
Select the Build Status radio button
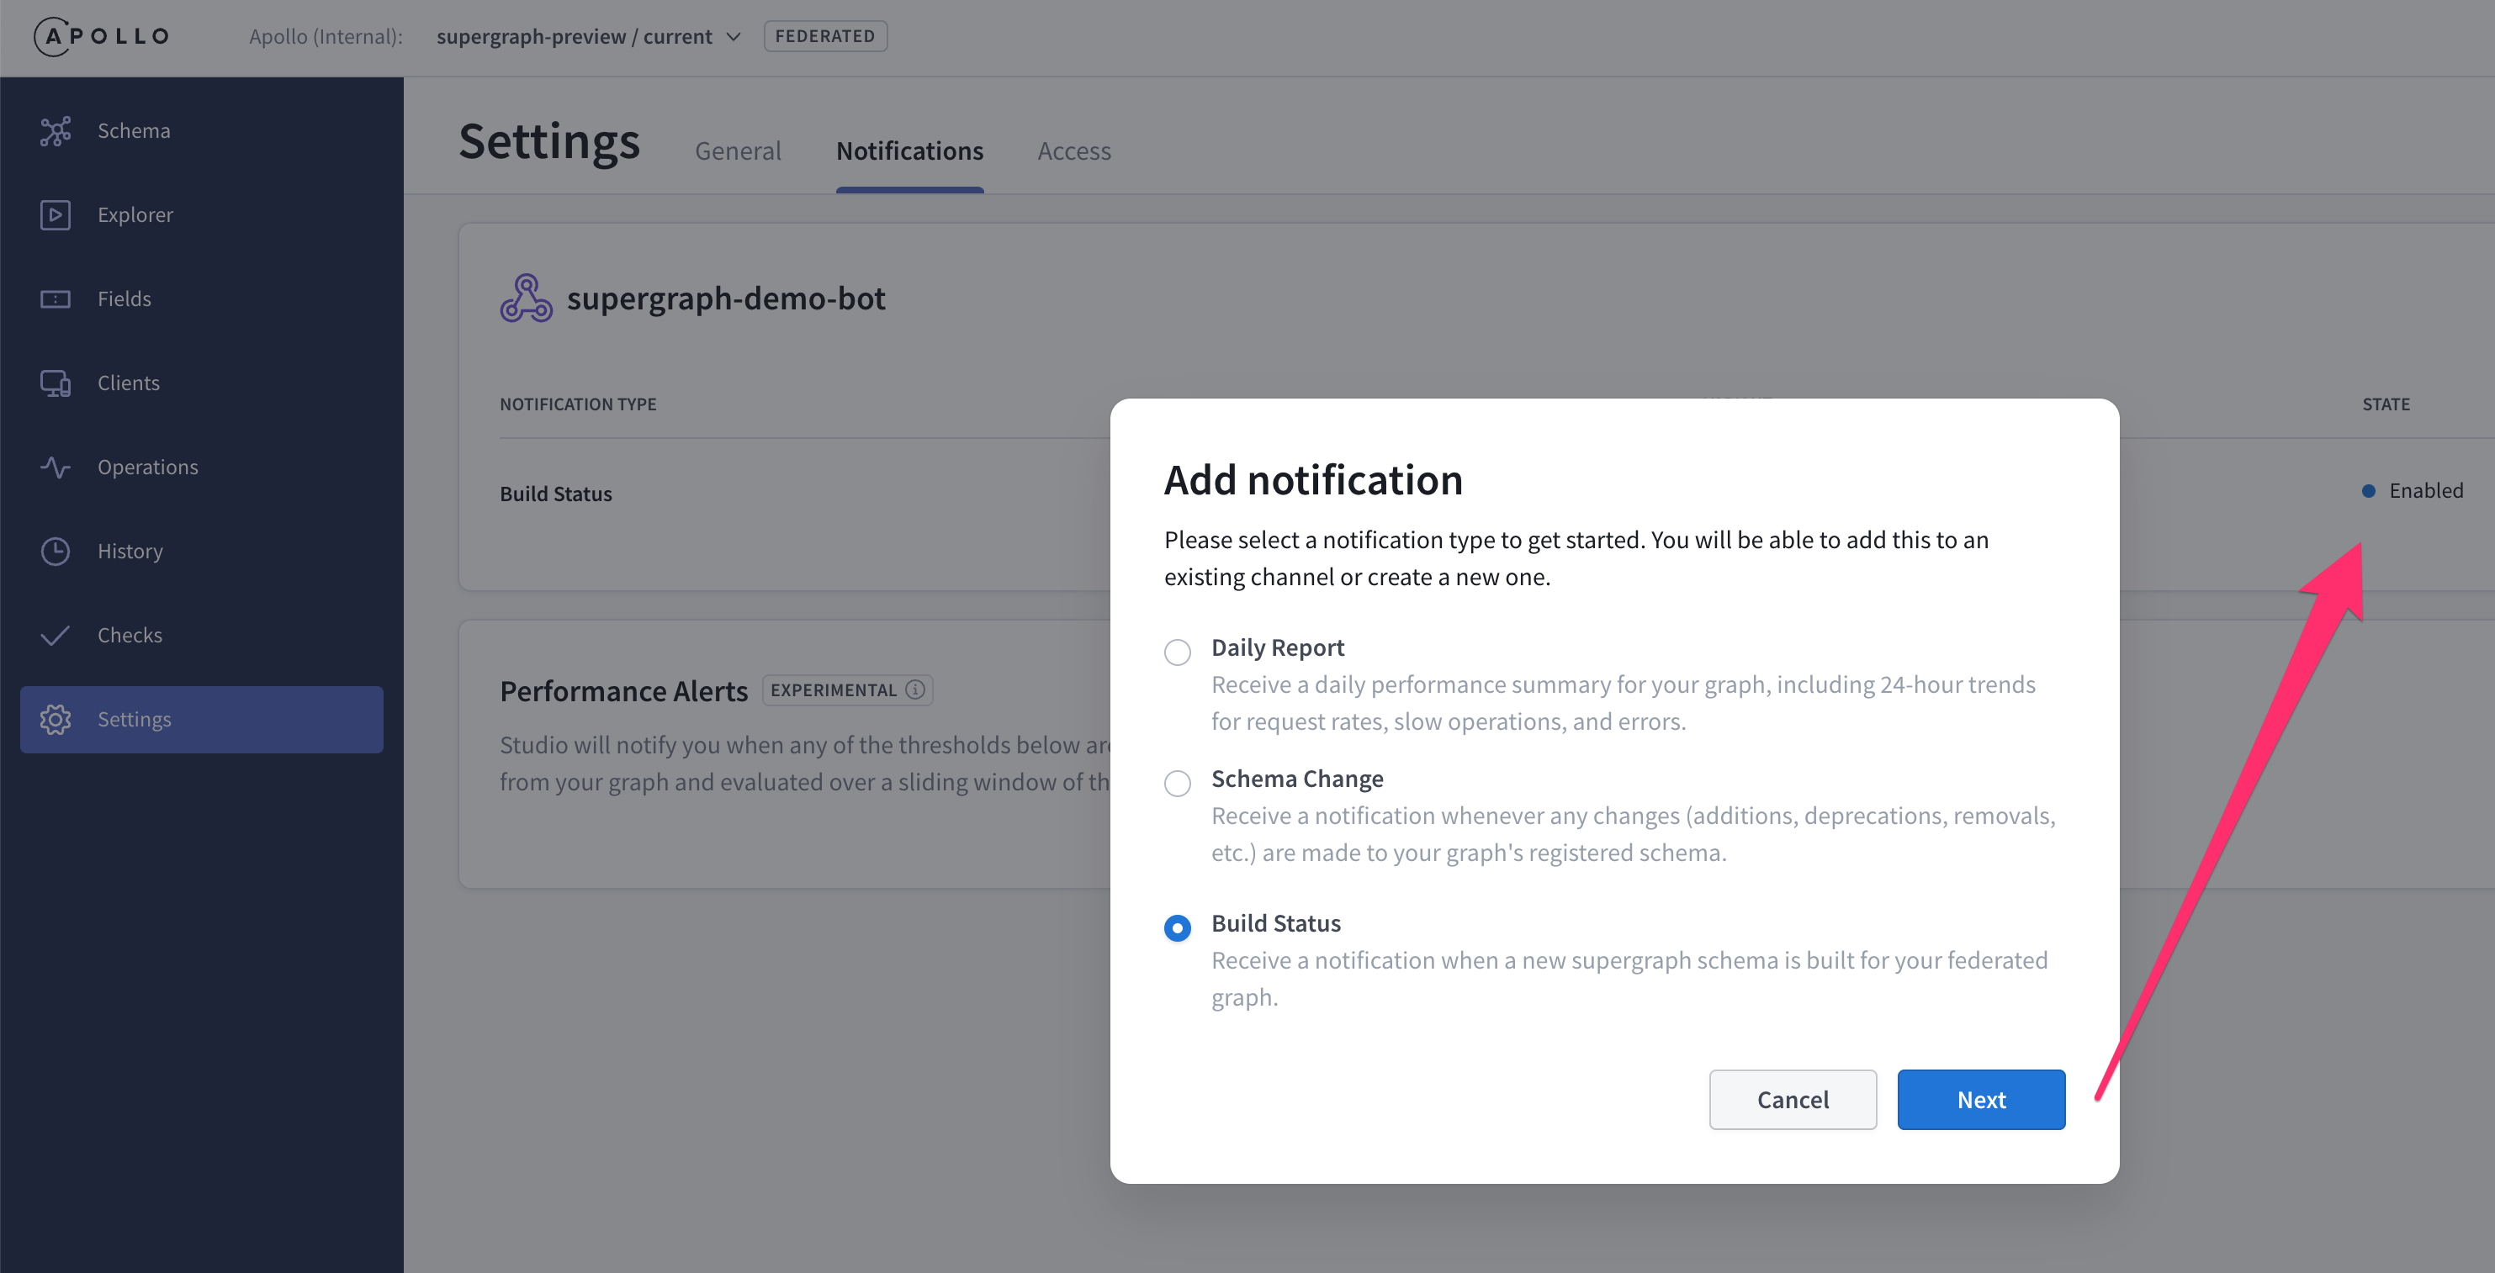1176,924
